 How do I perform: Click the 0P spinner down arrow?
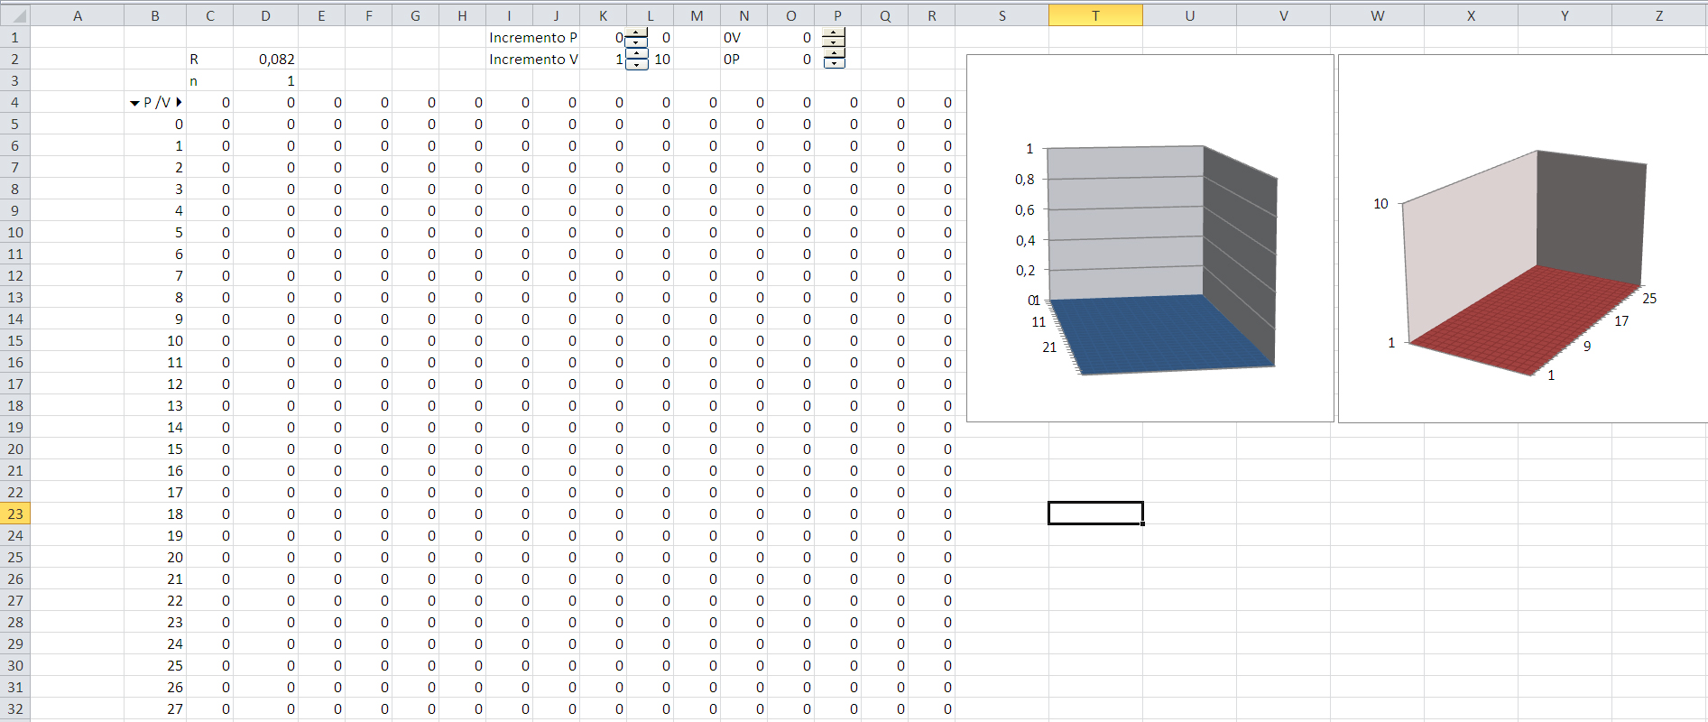[835, 64]
